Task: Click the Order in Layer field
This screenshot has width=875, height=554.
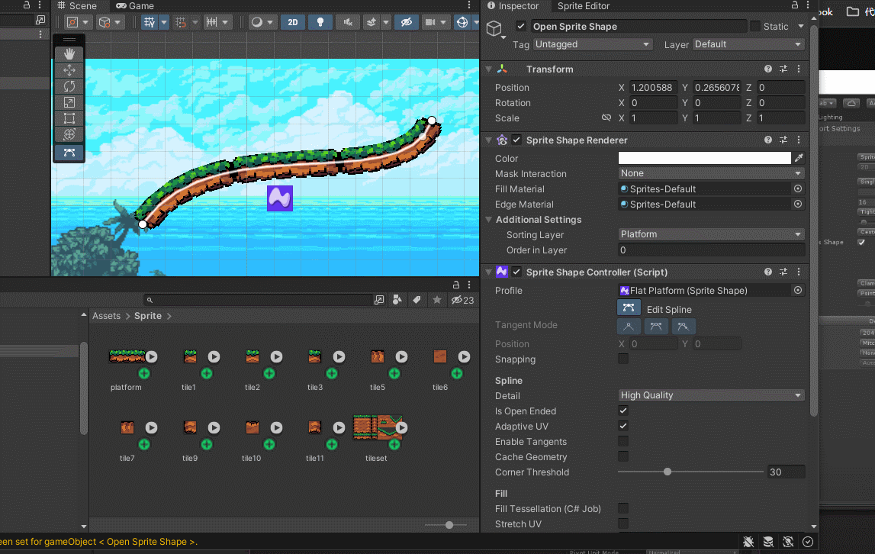Action: 712,250
